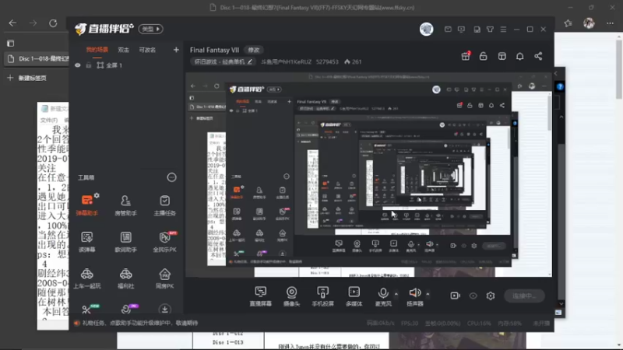623x350 pixels.
Task: Open the 全民乐PK tool
Action: (x=164, y=241)
